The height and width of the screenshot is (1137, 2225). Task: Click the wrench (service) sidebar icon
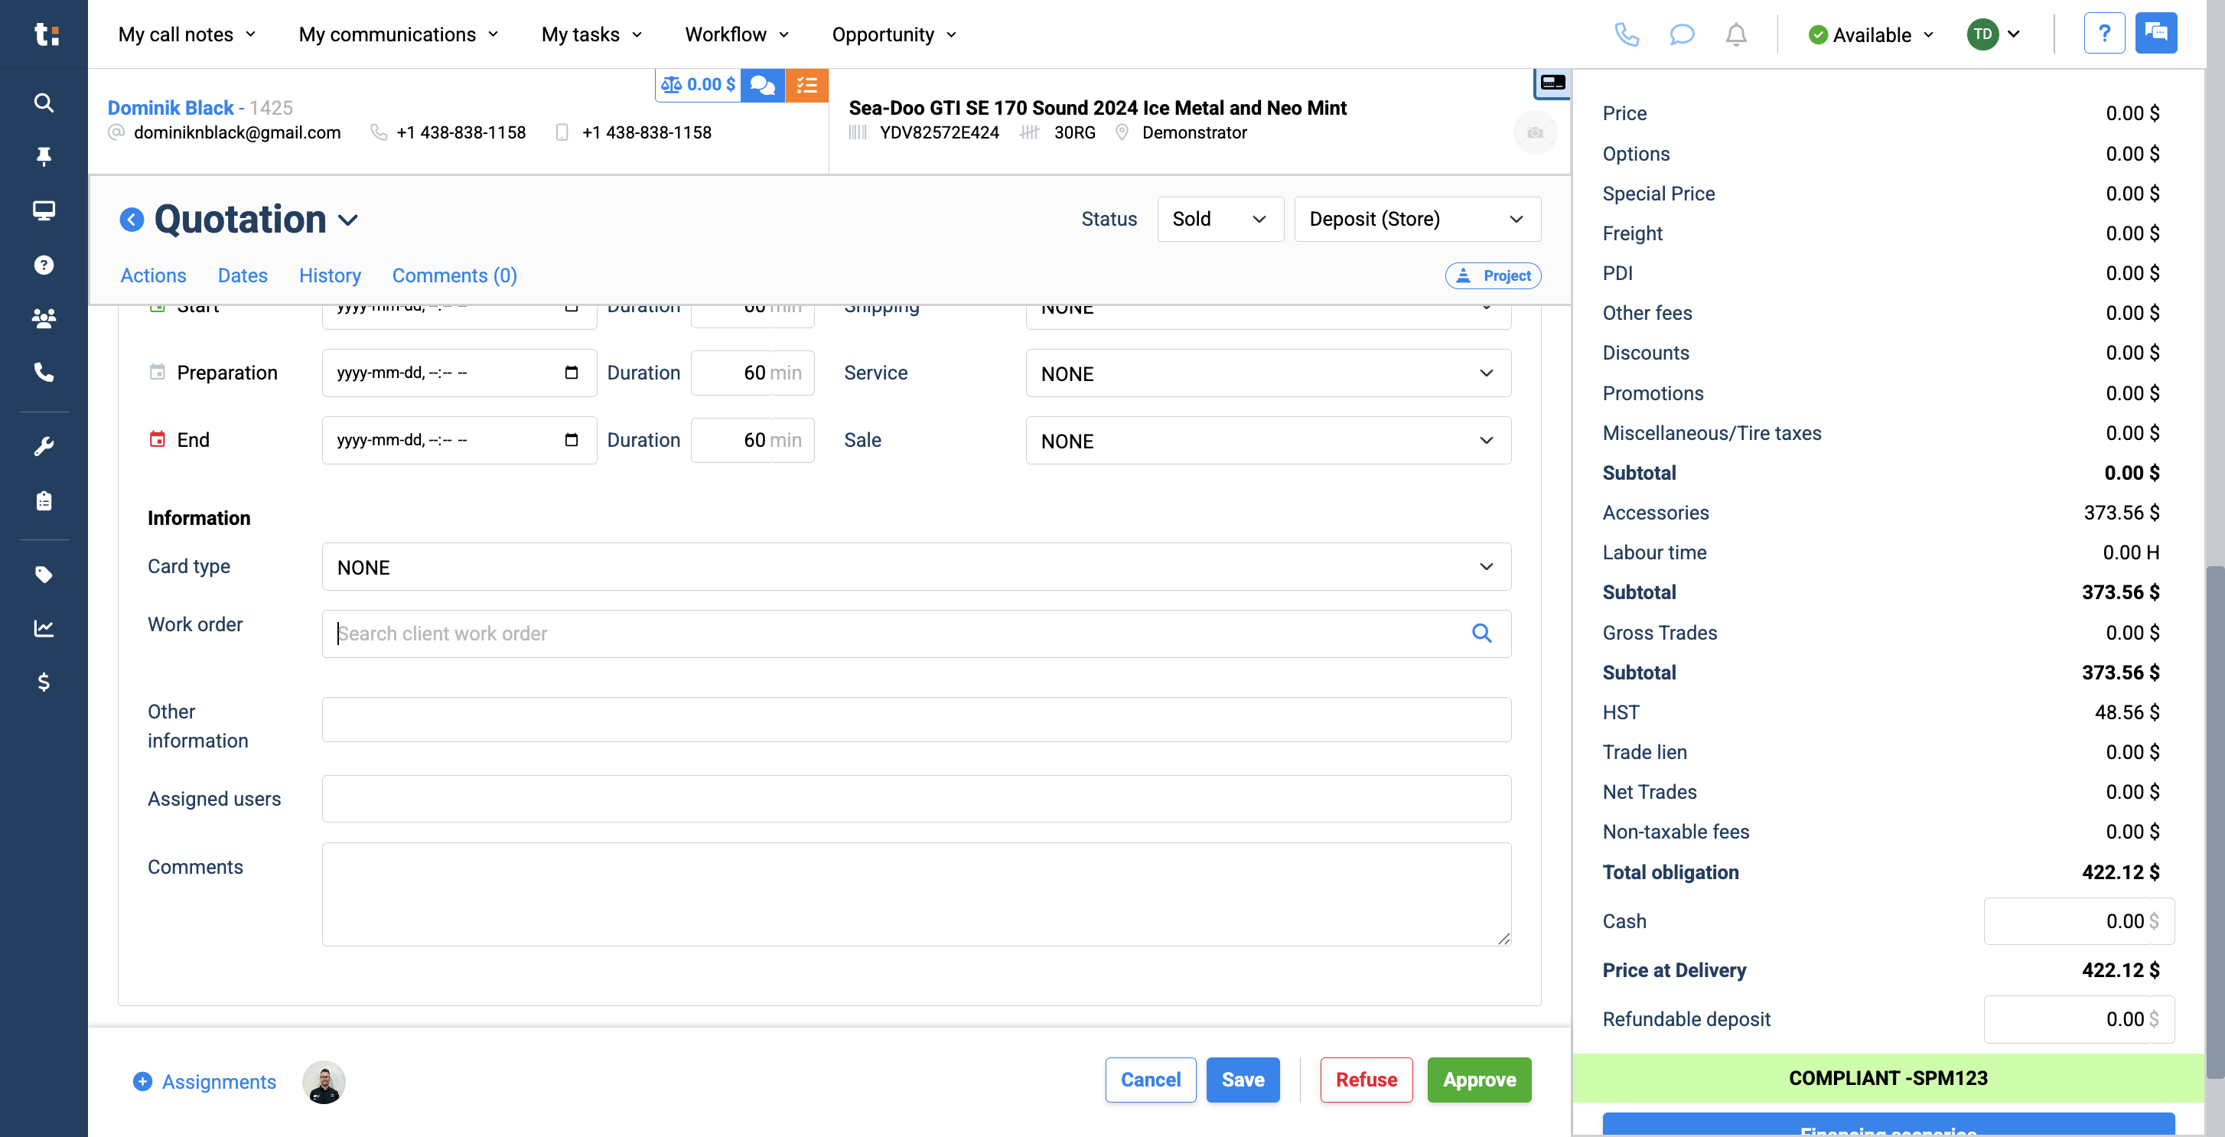(x=43, y=444)
